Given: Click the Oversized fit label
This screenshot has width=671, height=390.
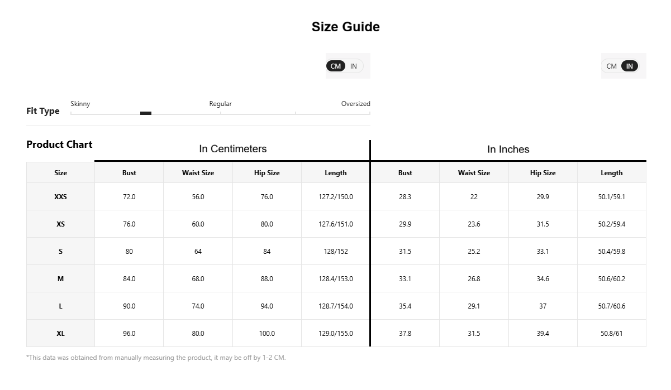Looking at the screenshot, I should coord(356,104).
